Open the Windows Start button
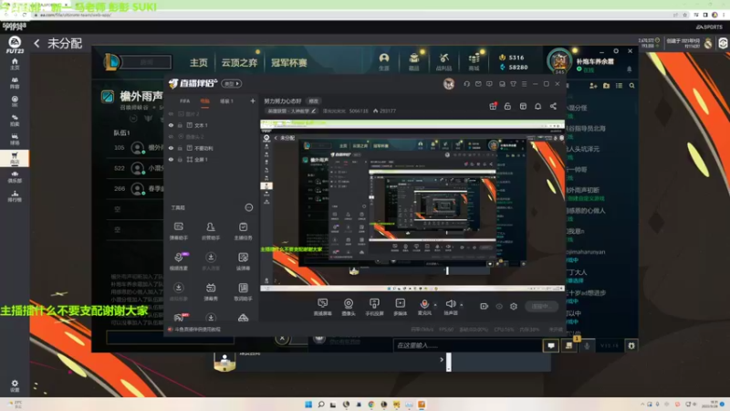The width and height of the screenshot is (730, 411). pyautogui.click(x=308, y=405)
